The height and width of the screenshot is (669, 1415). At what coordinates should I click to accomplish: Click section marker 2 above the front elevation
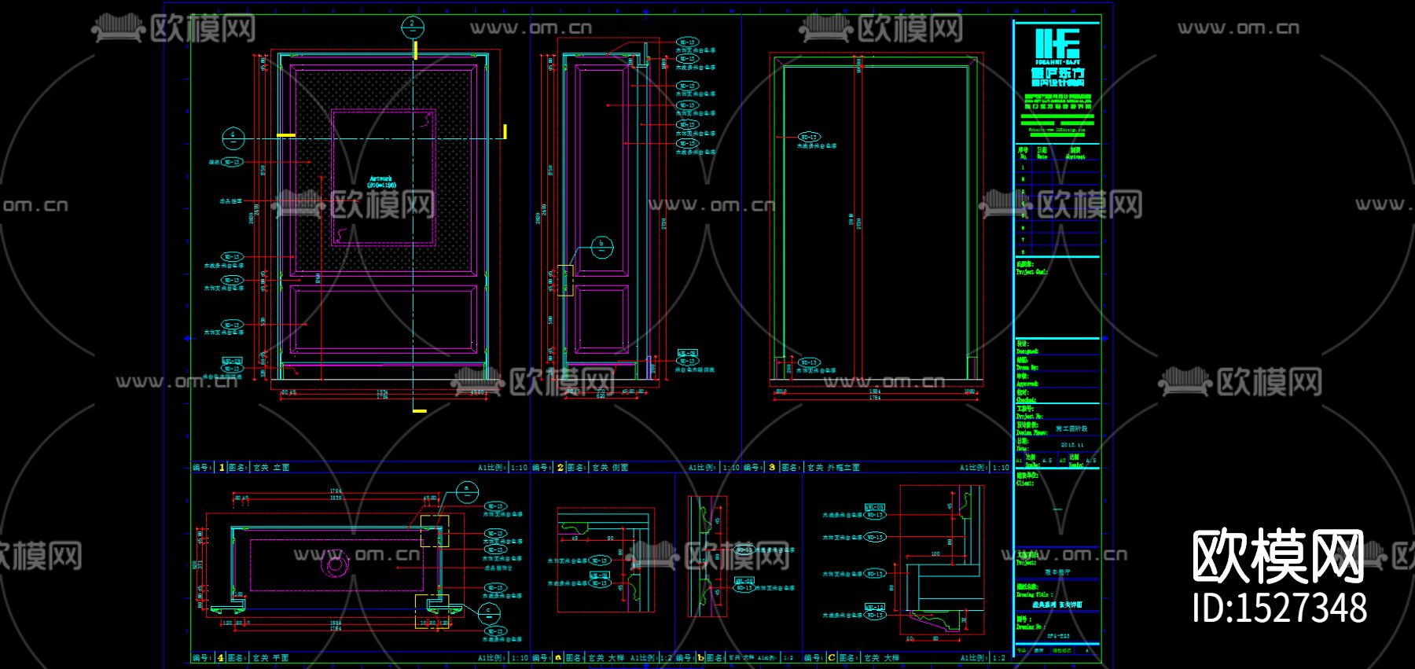(412, 27)
